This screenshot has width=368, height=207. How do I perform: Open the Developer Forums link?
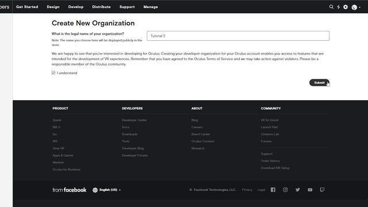135,155
